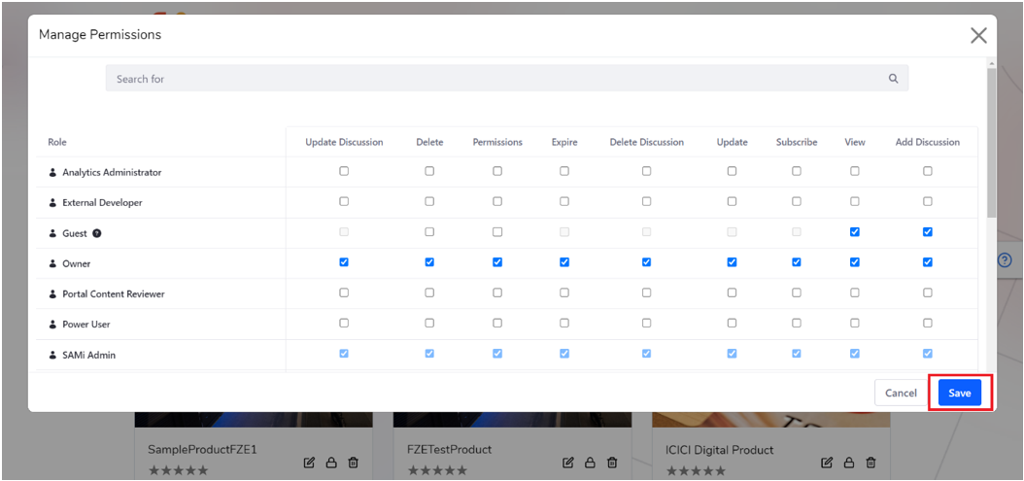Enable Subscribe for Portal Content Reviewer
Viewport: 1024px width, 481px height.
(x=797, y=292)
